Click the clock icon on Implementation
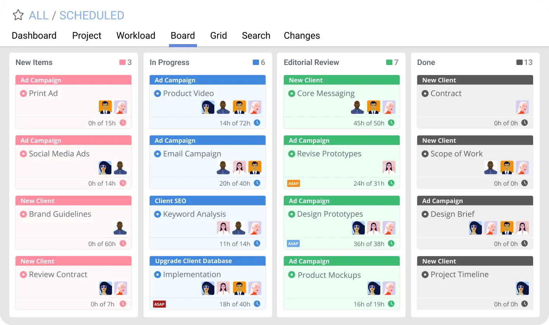The image size is (549, 325). (x=257, y=304)
